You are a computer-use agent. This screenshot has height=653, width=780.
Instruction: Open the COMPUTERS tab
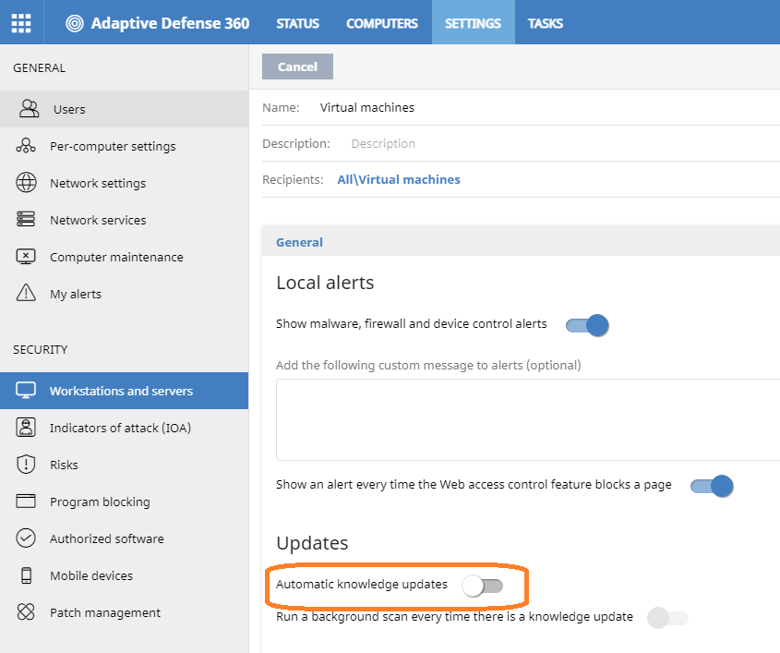tap(382, 23)
